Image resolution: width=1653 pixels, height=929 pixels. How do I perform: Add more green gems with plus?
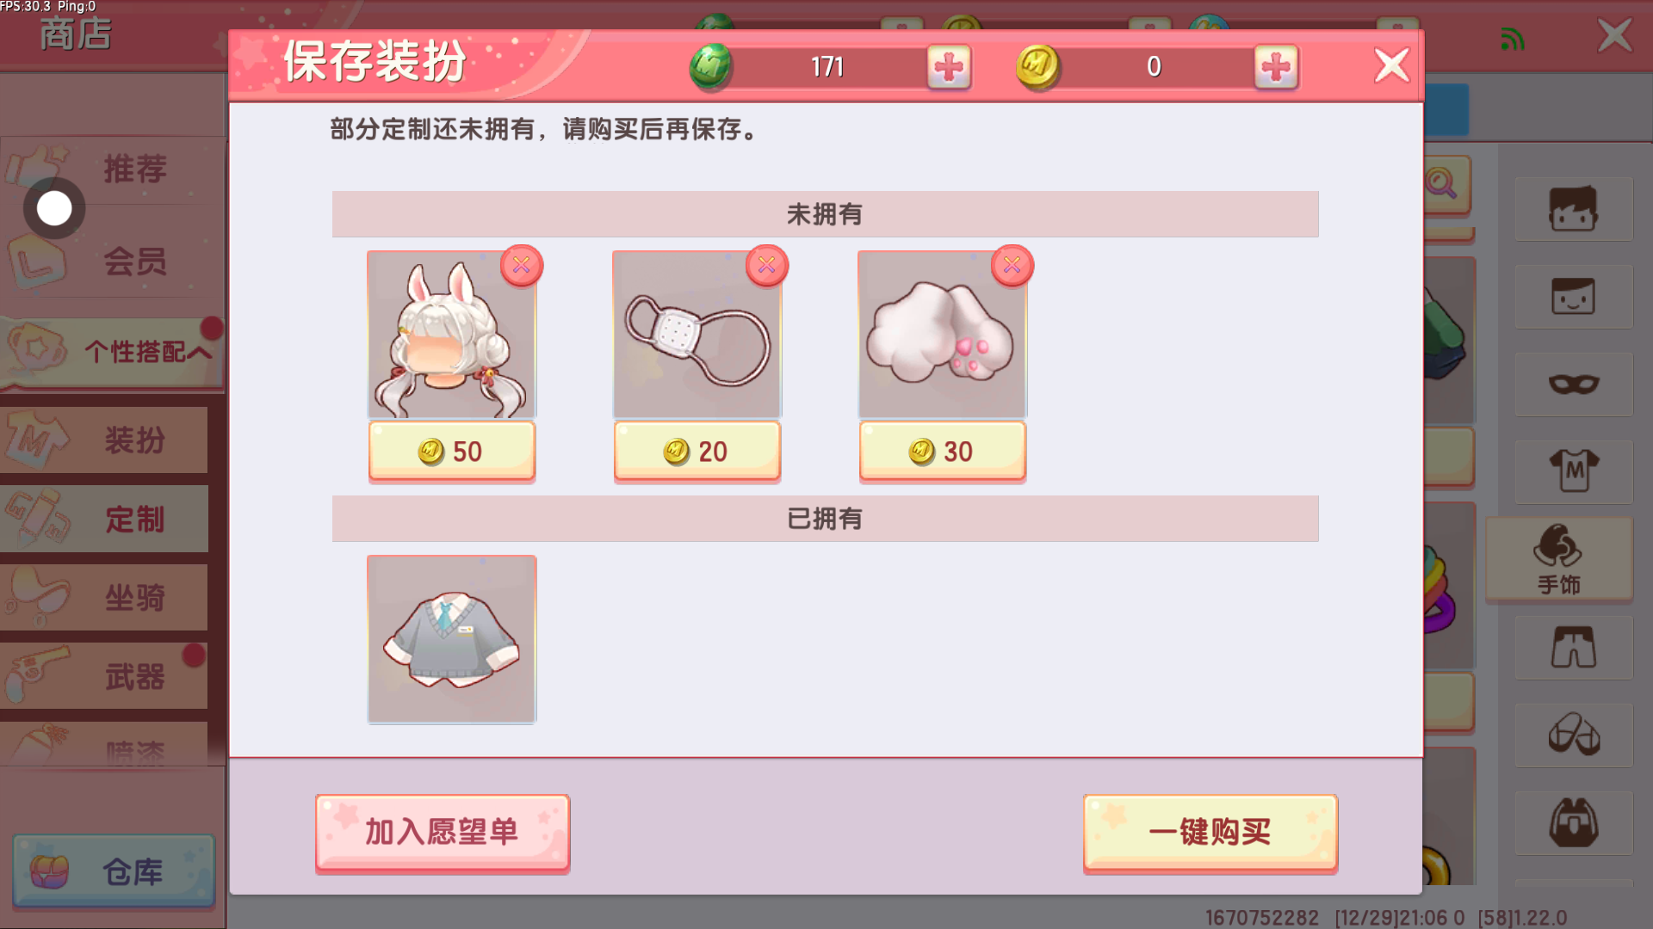(x=949, y=67)
